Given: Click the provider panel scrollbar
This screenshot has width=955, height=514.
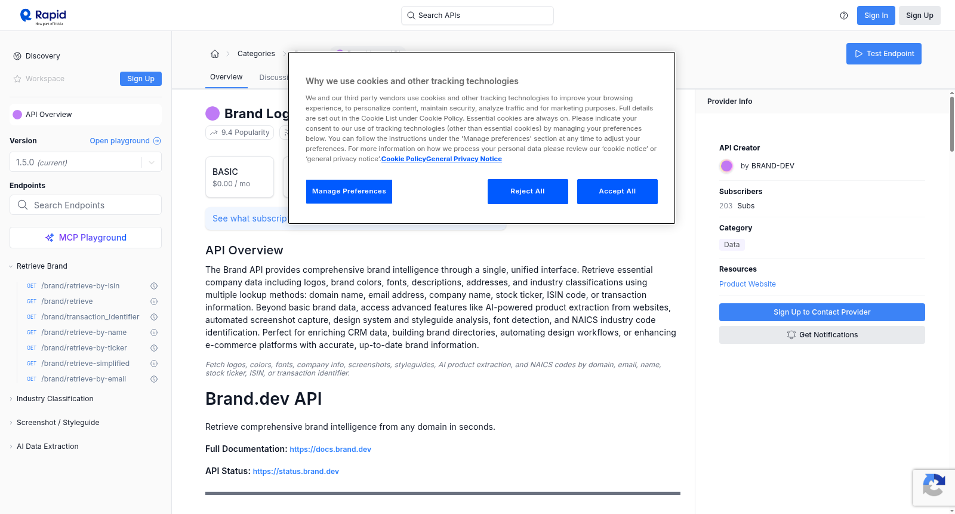Looking at the screenshot, I should (951, 124).
